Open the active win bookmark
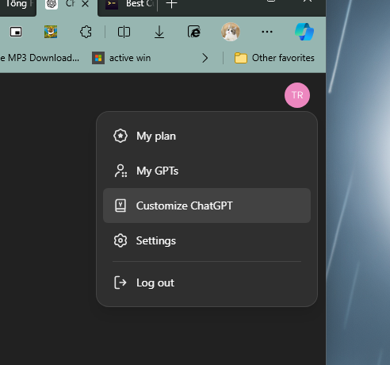The image size is (390, 365). point(121,58)
